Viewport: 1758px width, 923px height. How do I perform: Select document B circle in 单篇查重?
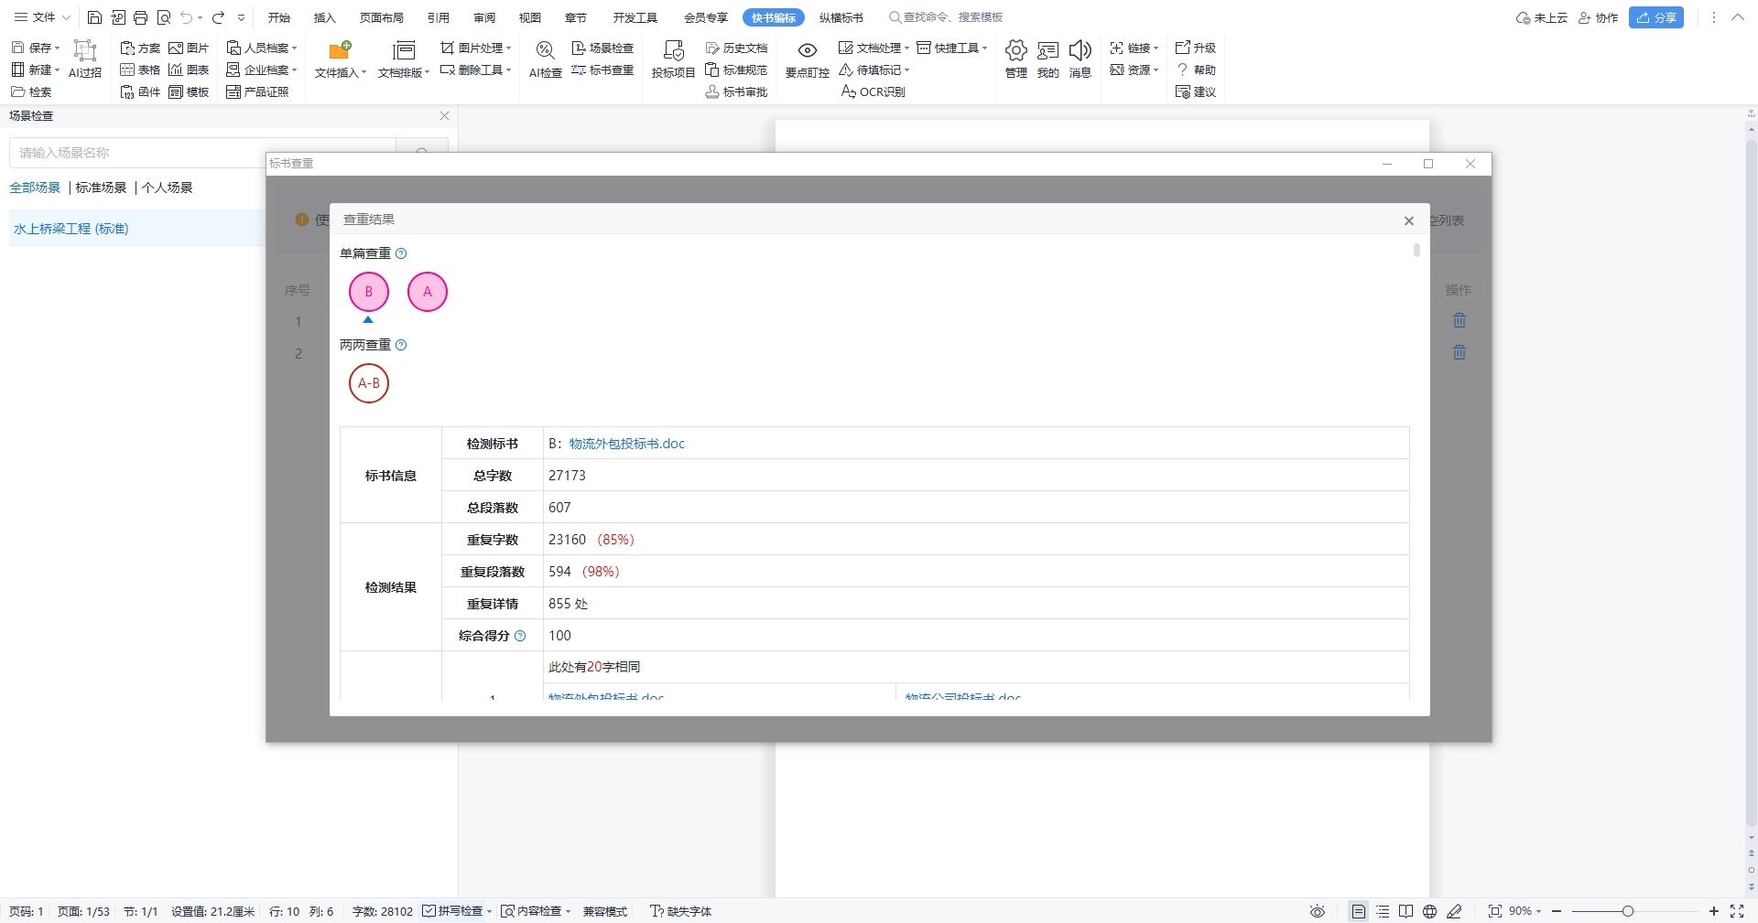[369, 292]
